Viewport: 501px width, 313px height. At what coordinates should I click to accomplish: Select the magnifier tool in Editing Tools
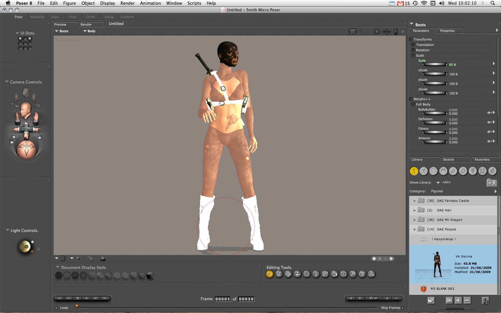point(353,274)
